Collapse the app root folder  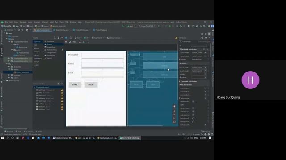[4, 33]
